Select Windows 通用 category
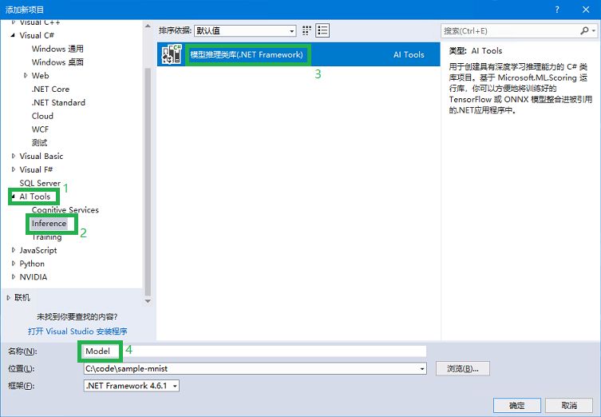The width and height of the screenshot is (601, 417). click(x=57, y=49)
